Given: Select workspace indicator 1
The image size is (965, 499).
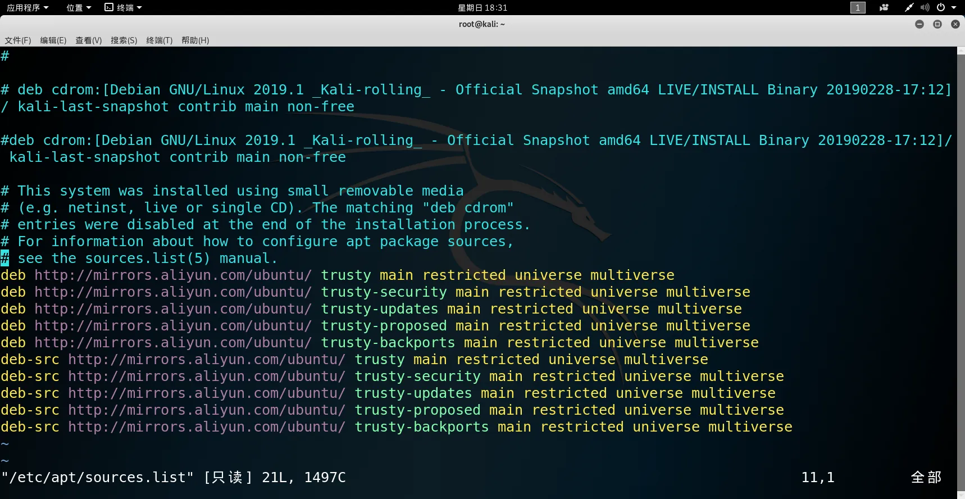Looking at the screenshot, I should click(x=858, y=7).
